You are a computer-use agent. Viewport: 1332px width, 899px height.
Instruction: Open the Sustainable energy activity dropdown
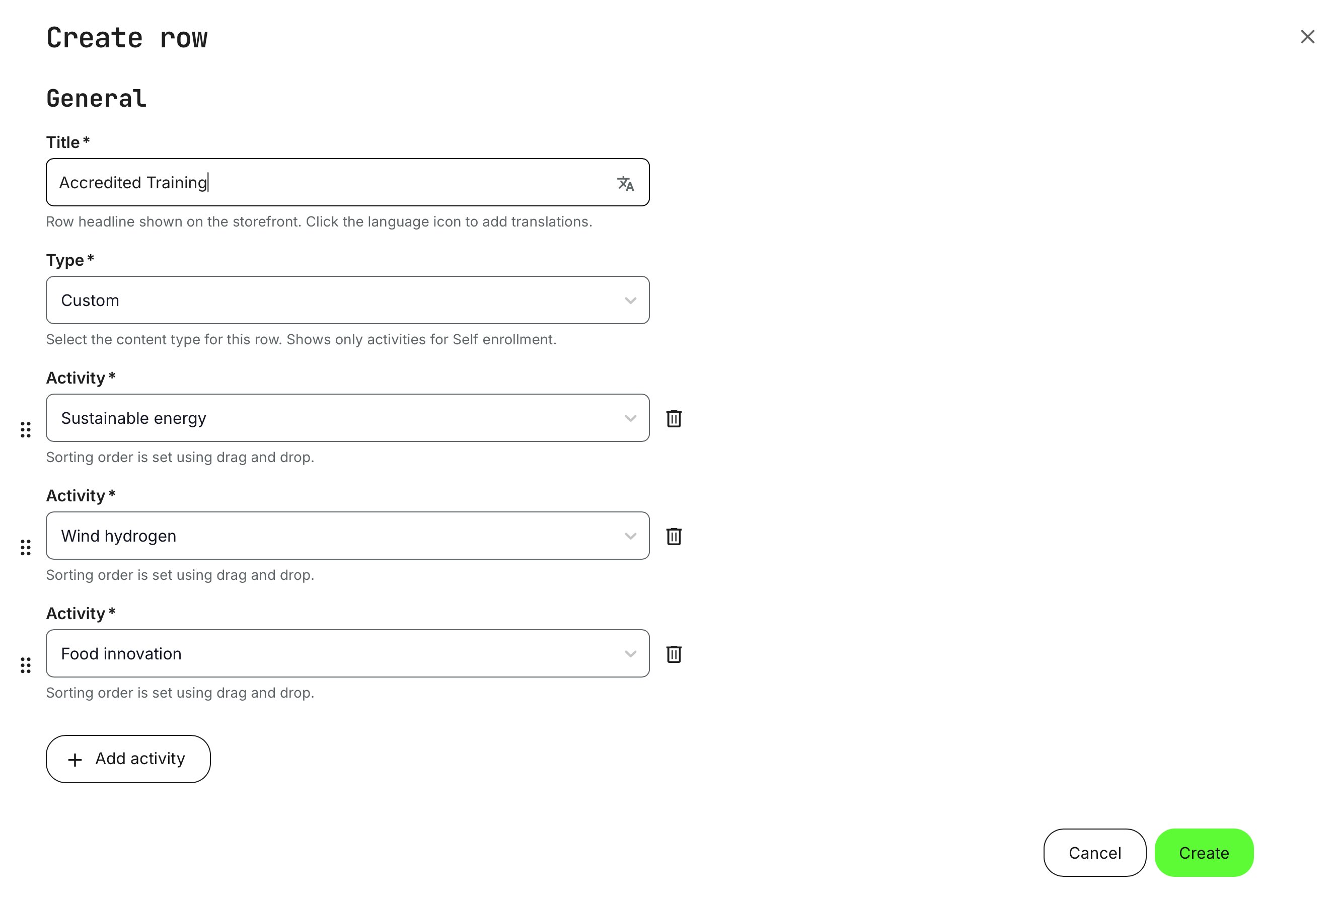[x=347, y=418]
